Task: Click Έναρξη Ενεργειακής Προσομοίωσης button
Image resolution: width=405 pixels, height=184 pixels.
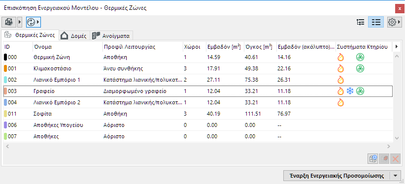Action: point(337,176)
